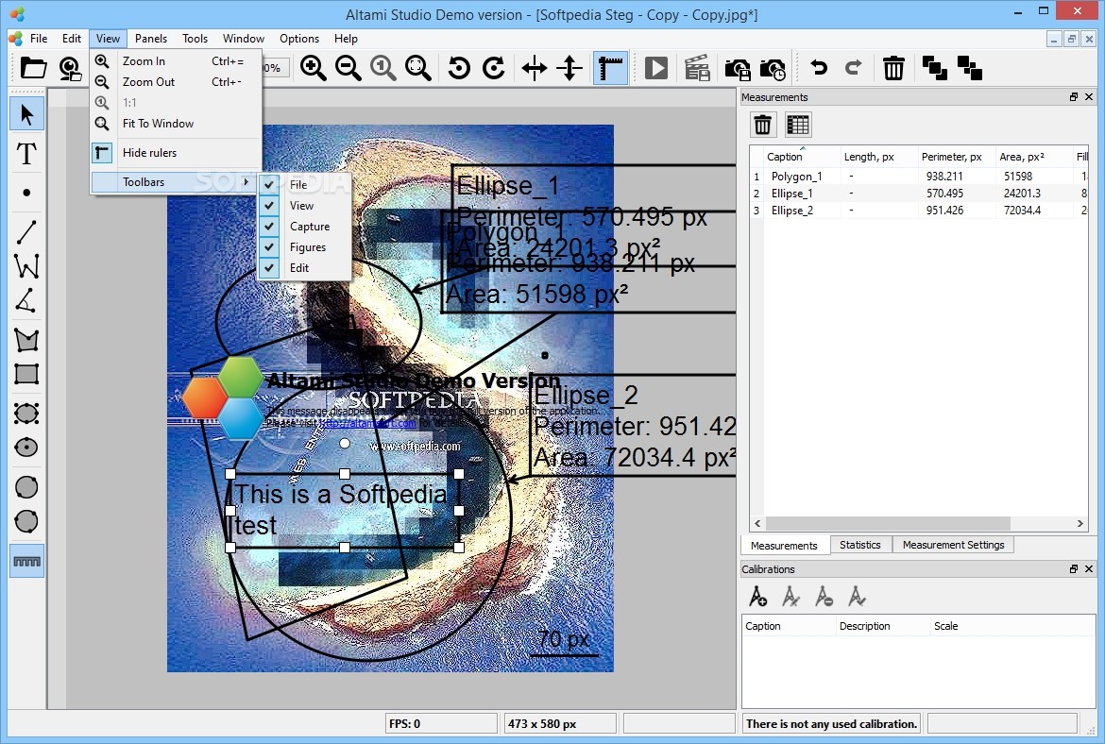Select the Polygon_1 measurement row

[919, 177]
